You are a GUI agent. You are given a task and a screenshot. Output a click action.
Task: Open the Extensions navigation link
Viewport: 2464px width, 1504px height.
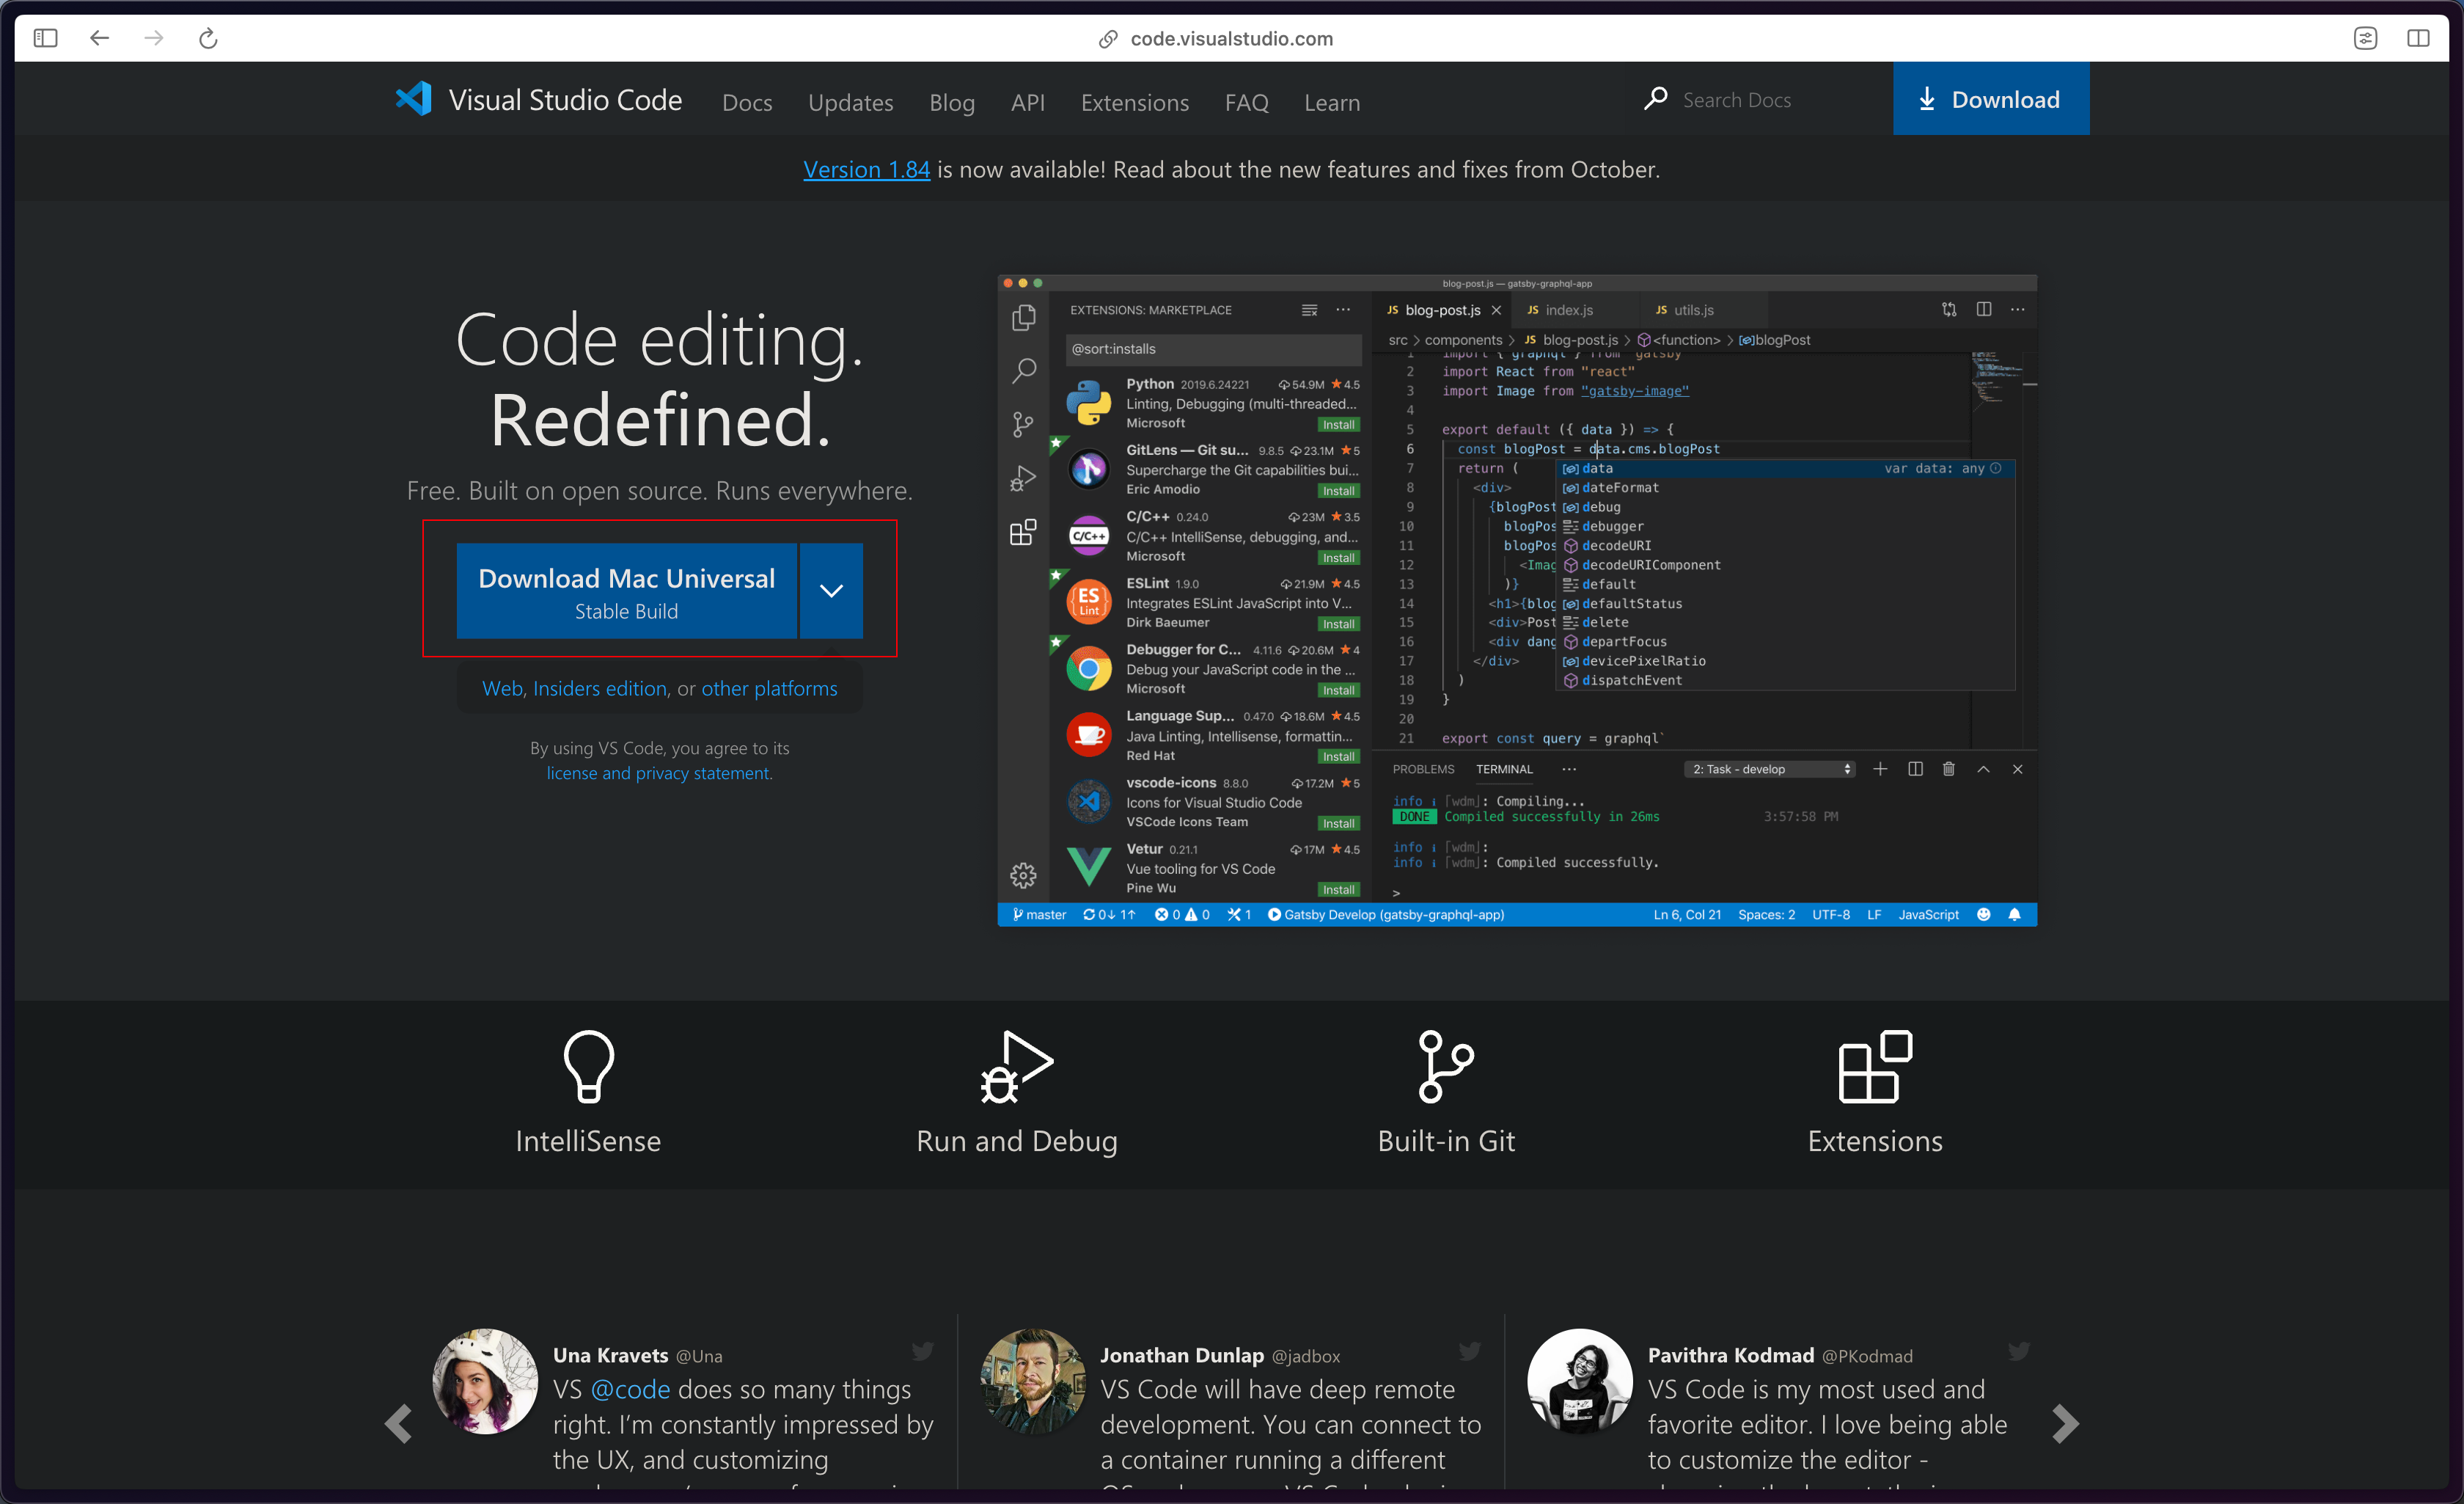coord(1134,102)
